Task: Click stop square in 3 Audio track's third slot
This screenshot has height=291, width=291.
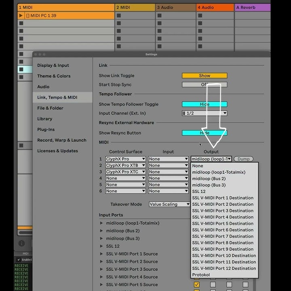Action: (x=159, y=31)
